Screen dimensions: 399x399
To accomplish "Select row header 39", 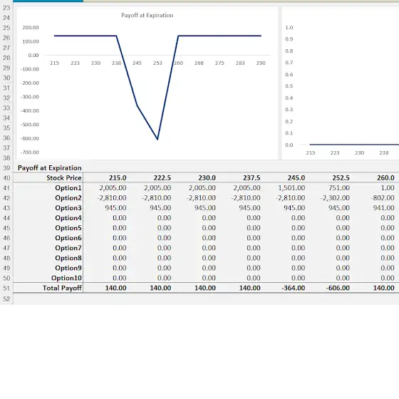I will [6, 168].
